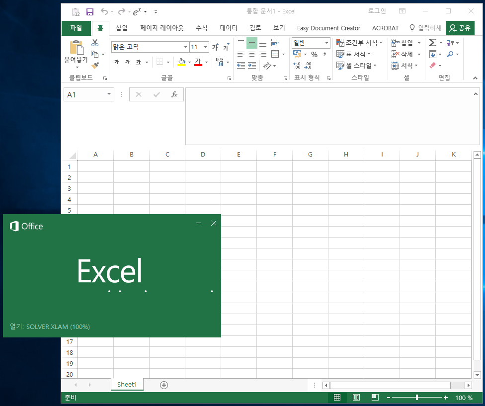Switch to Page Layout tab
The width and height of the screenshot is (485, 406).
click(162, 28)
